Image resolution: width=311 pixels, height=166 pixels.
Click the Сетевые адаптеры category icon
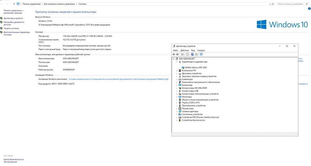tap(180, 112)
